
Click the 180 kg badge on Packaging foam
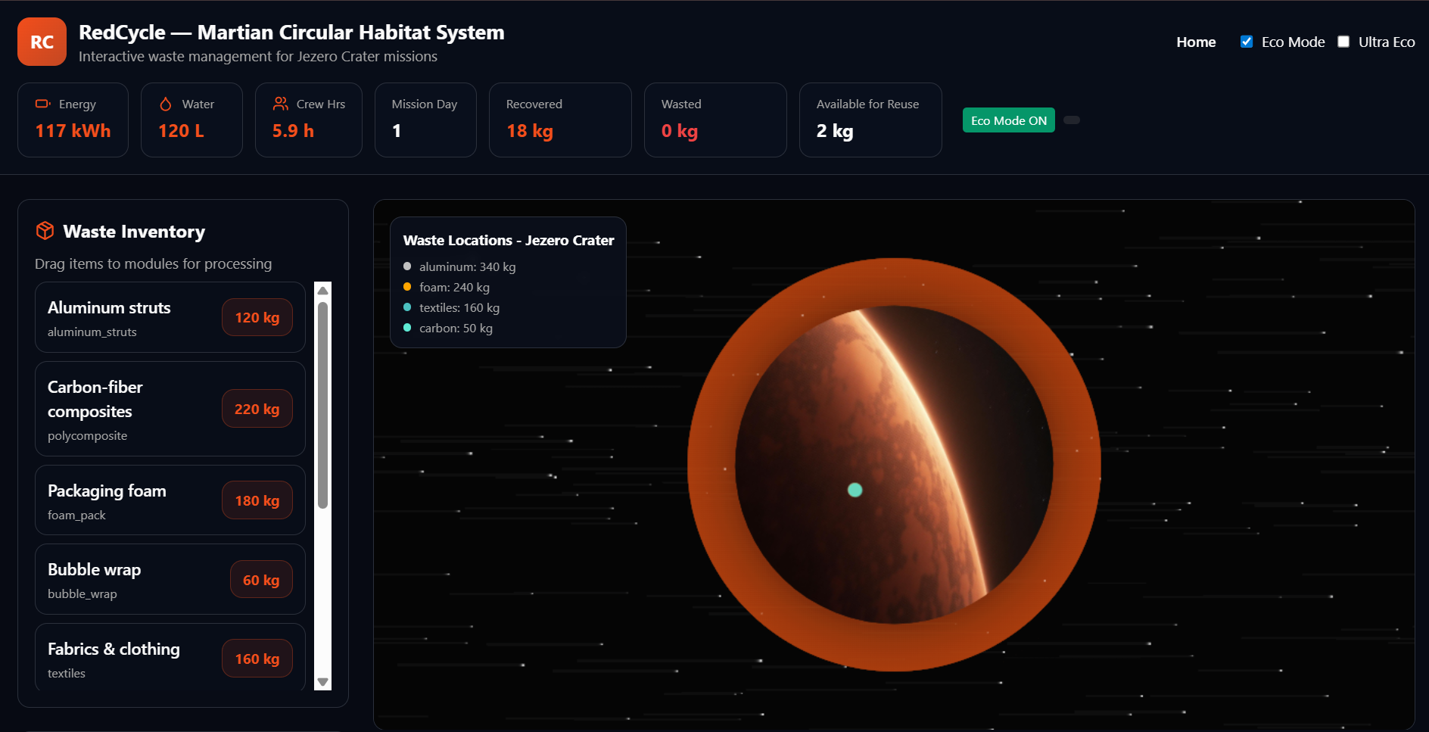coord(257,500)
